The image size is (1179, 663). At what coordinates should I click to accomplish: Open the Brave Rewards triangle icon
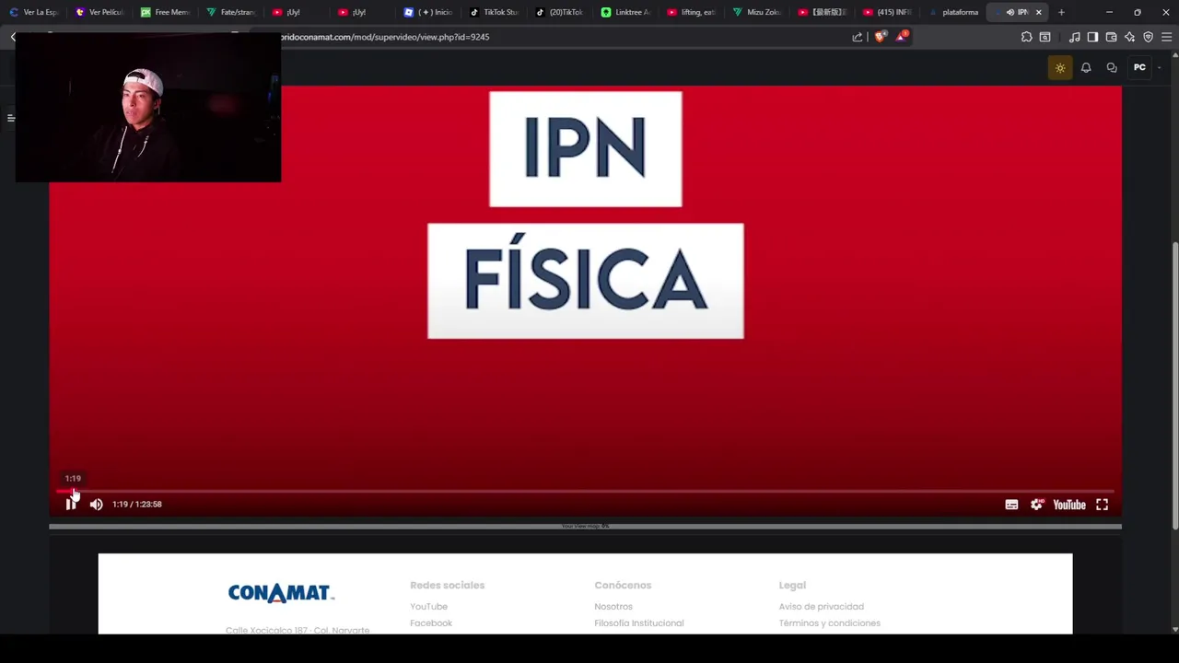point(902,37)
